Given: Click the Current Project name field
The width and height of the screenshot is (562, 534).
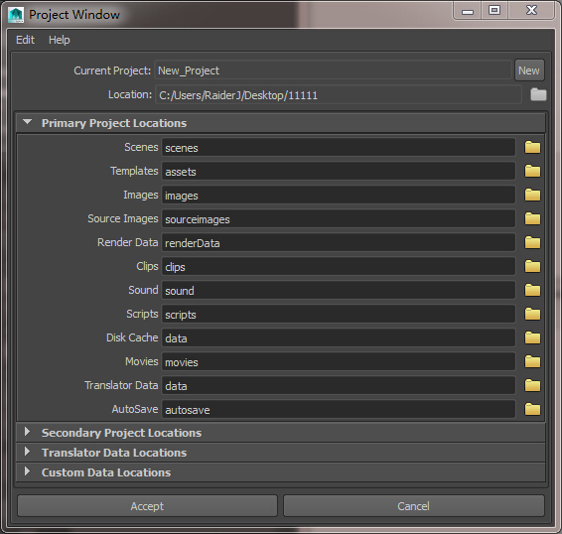Looking at the screenshot, I should click(333, 70).
